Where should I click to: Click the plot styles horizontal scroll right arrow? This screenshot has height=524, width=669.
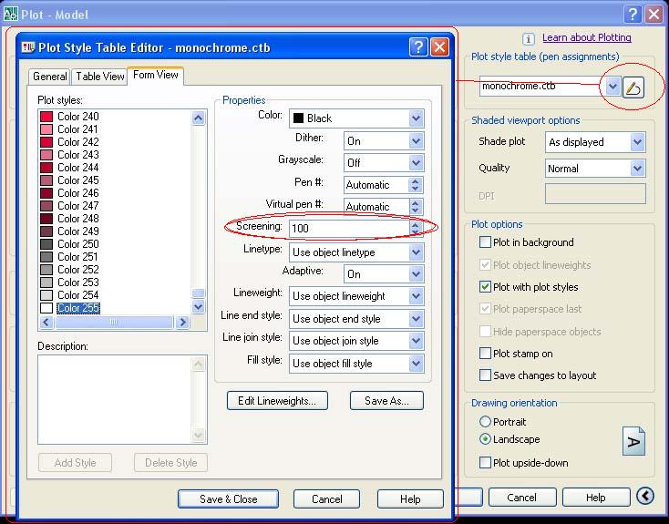pos(182,323)
